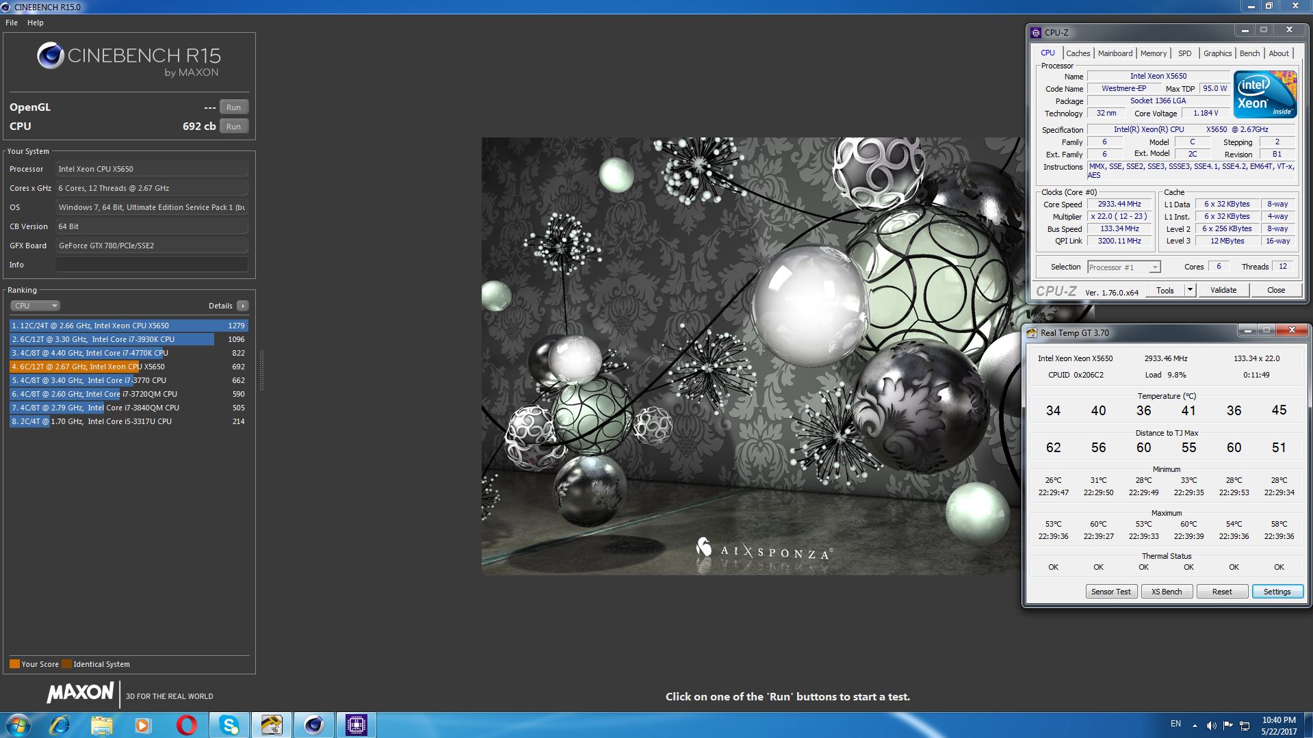Run the OpenGL benchmark test
Image resolution: width=1313 pixels, height=738 pixels.
[x=233, y=107]
